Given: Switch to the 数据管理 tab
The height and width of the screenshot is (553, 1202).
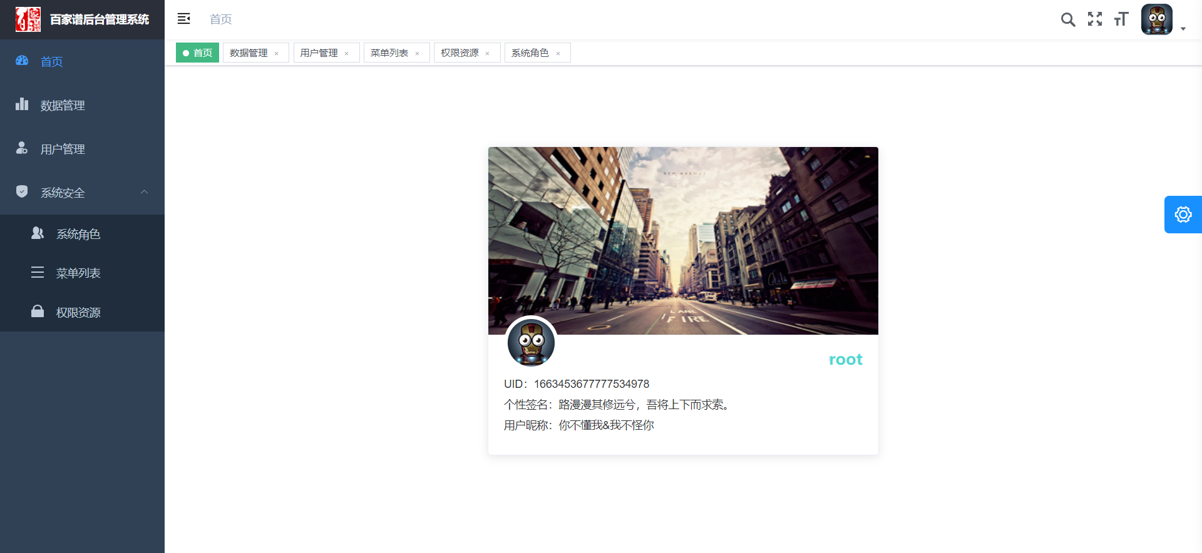Looking at the screenshot, I should 249,53.
